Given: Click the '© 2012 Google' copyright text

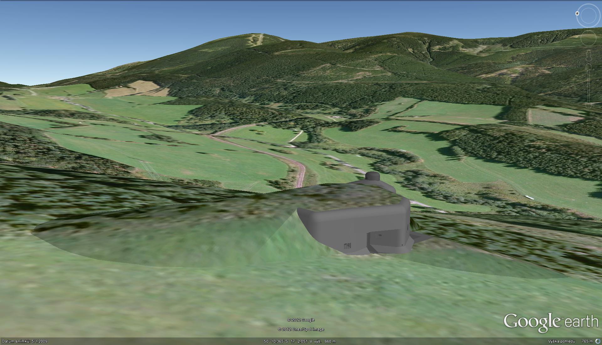Looking at the screenshot, I should (301, 320).
